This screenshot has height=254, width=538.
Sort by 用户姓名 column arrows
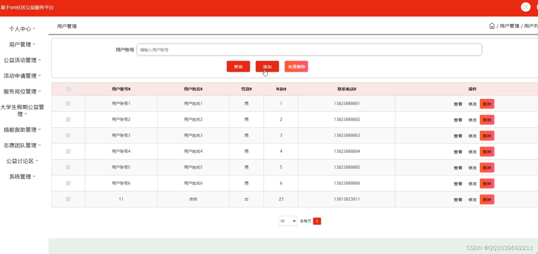201,89
